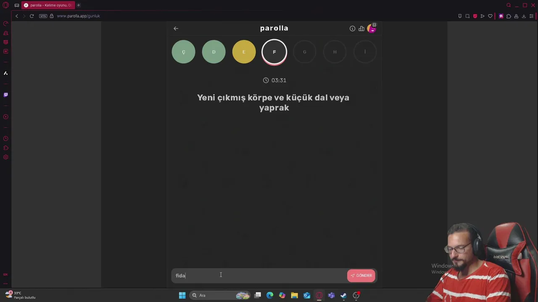
Task: Open the Aria AI icon in sidebar
Action: point(5,73)
